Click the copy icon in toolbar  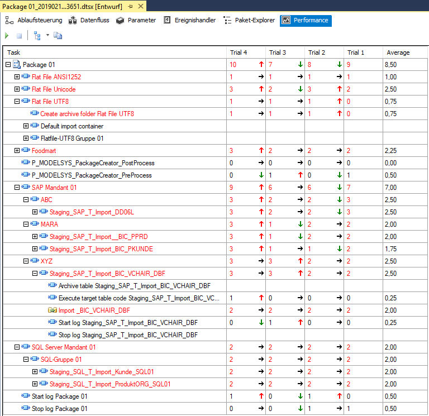(58, 36)
